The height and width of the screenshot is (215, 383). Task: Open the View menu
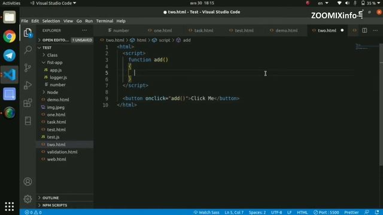pos(68,21)
